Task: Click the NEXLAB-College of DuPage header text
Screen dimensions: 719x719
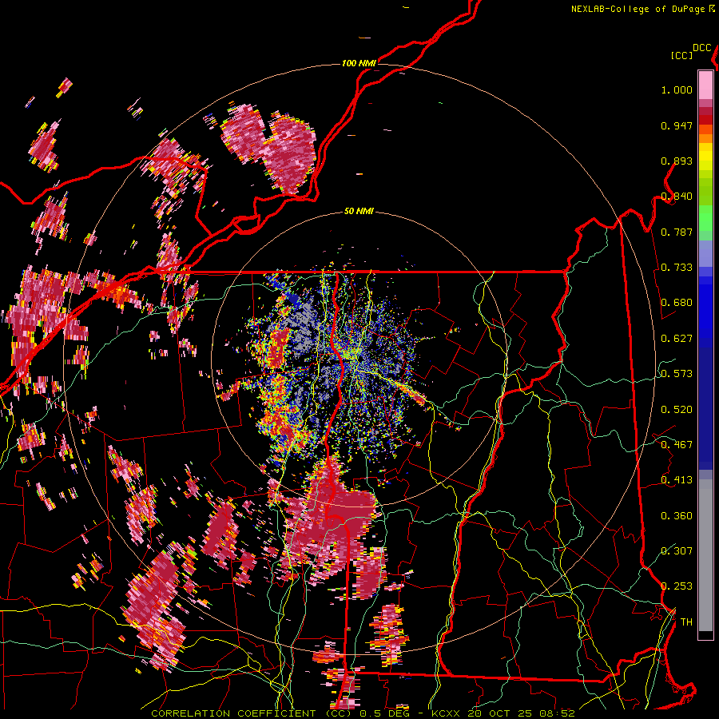Action: [x=640, y=9]
